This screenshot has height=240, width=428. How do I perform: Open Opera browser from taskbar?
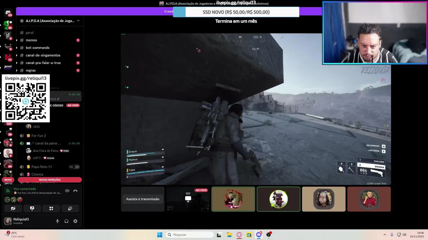239,235
